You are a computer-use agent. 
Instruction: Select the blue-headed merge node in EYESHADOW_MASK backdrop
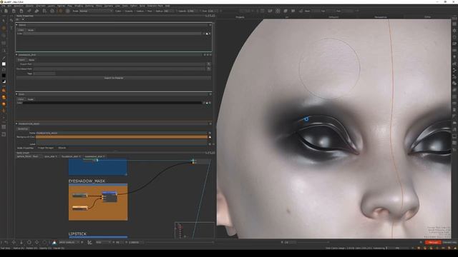(x=109, y=197)
